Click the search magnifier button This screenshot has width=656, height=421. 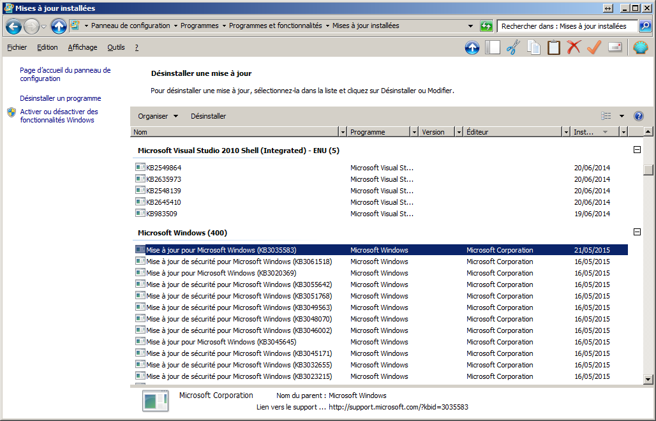[x=645, y=26]
